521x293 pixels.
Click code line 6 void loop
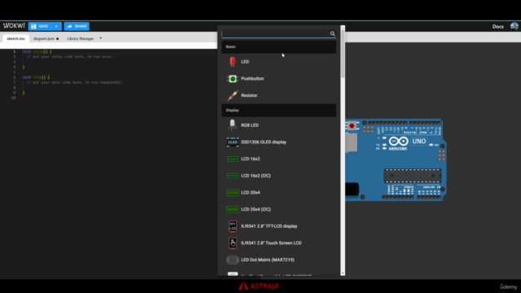point(36,77)
